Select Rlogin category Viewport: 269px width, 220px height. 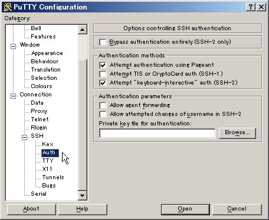(x=39, y=128)
